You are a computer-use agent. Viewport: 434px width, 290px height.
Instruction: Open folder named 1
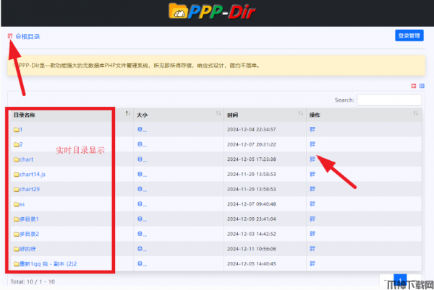point(18,129)
